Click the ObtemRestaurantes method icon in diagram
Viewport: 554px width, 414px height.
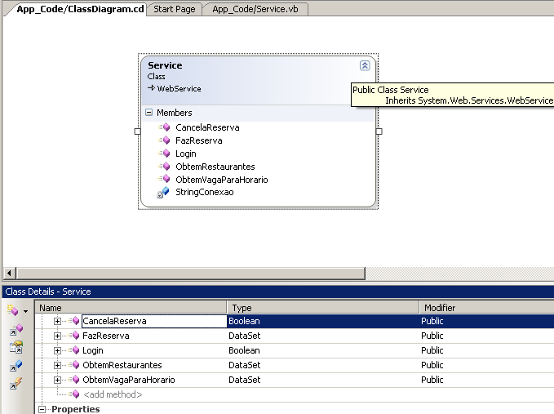click(x=164, y=167)
